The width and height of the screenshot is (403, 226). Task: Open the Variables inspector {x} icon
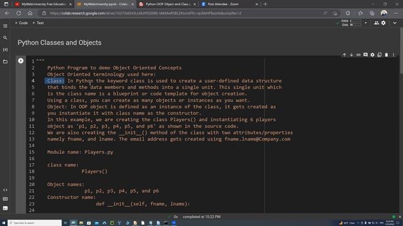coord(5,50)
